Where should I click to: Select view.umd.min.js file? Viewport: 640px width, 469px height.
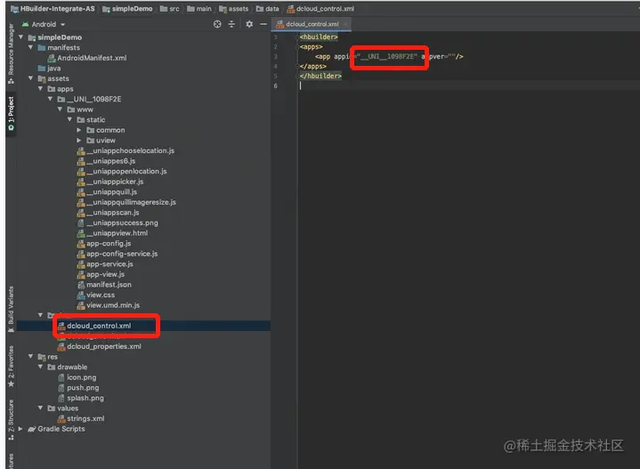point(109,305)
